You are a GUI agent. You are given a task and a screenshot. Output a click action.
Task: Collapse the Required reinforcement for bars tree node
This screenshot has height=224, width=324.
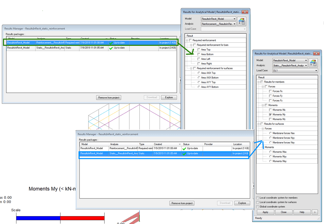click(191, 45)
